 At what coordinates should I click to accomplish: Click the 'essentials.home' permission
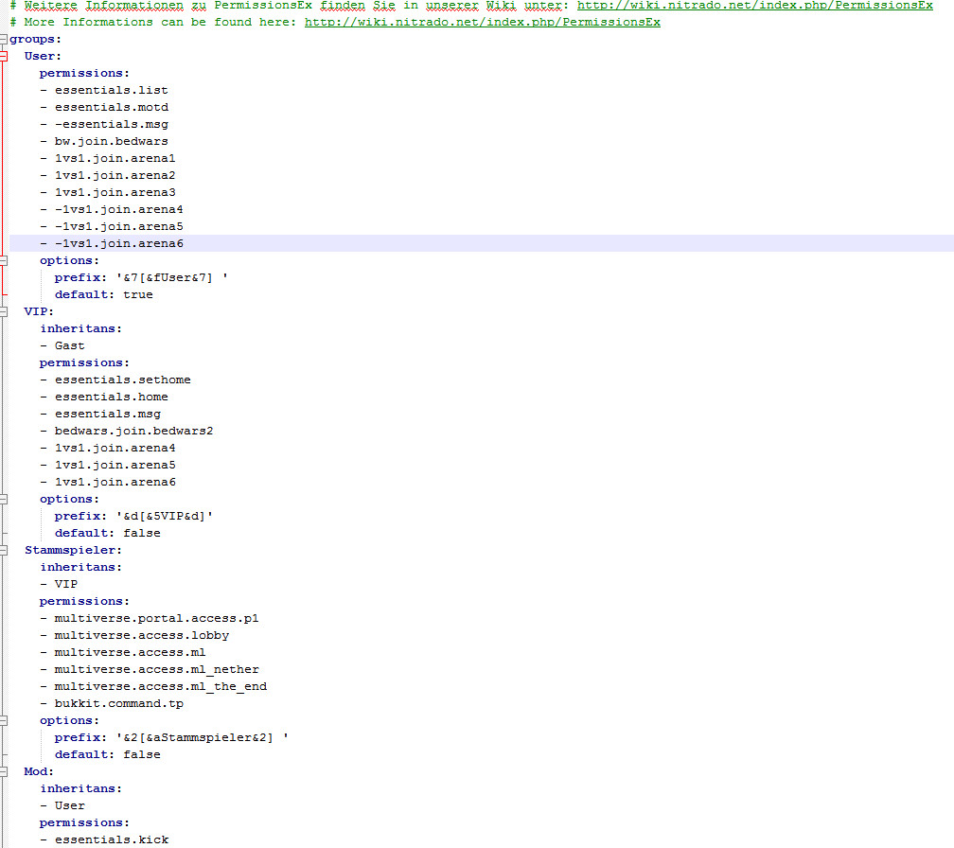click(112, 397)
